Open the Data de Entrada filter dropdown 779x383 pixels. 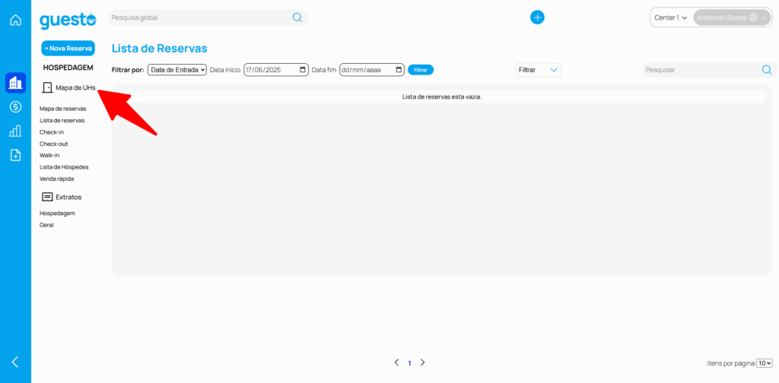[177, 70]
